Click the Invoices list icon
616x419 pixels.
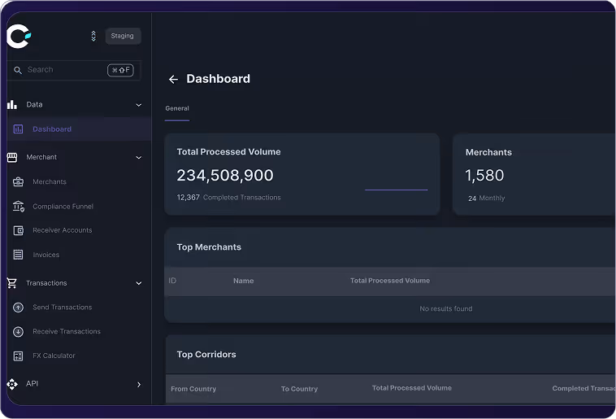tap(18, 255)
